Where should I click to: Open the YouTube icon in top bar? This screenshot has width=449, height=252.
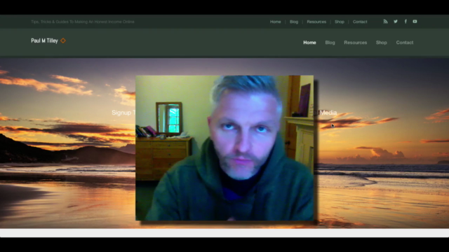tap(415, 22)
